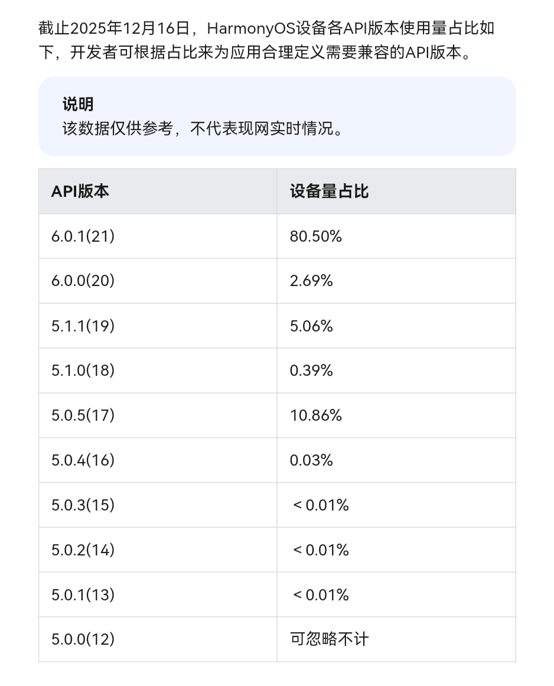Click the "设备量占比" column header
Image resolution: width=554 pixels, height=686 pixels.
[x=329, y=191]
